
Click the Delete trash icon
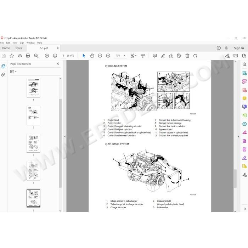pos(187,56)
